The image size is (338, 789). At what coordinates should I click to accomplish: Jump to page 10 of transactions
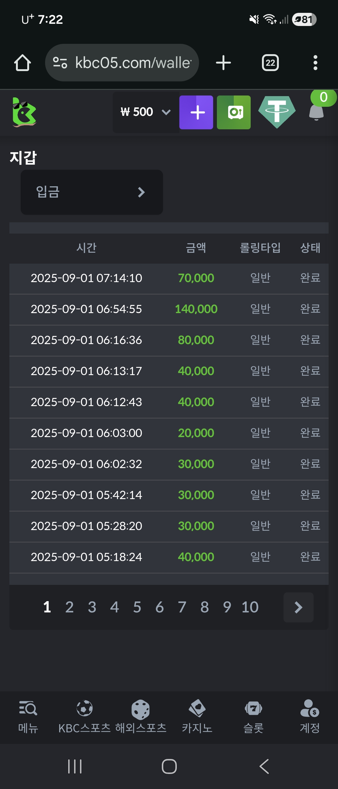point(250,607)
